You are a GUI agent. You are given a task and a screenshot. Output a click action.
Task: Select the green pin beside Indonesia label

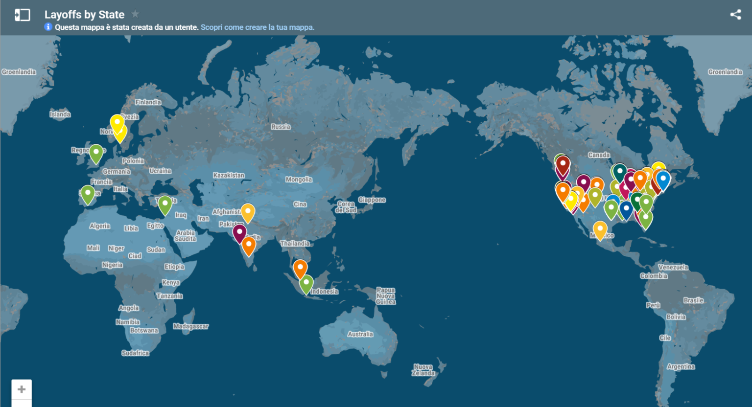pos(306,283)
